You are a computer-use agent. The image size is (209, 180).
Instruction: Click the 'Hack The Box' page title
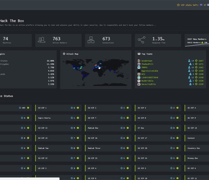(x=12, y=21)
